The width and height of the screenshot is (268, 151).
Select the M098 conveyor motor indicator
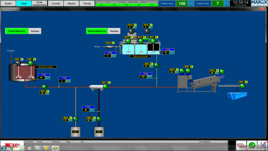coord(243,86)
